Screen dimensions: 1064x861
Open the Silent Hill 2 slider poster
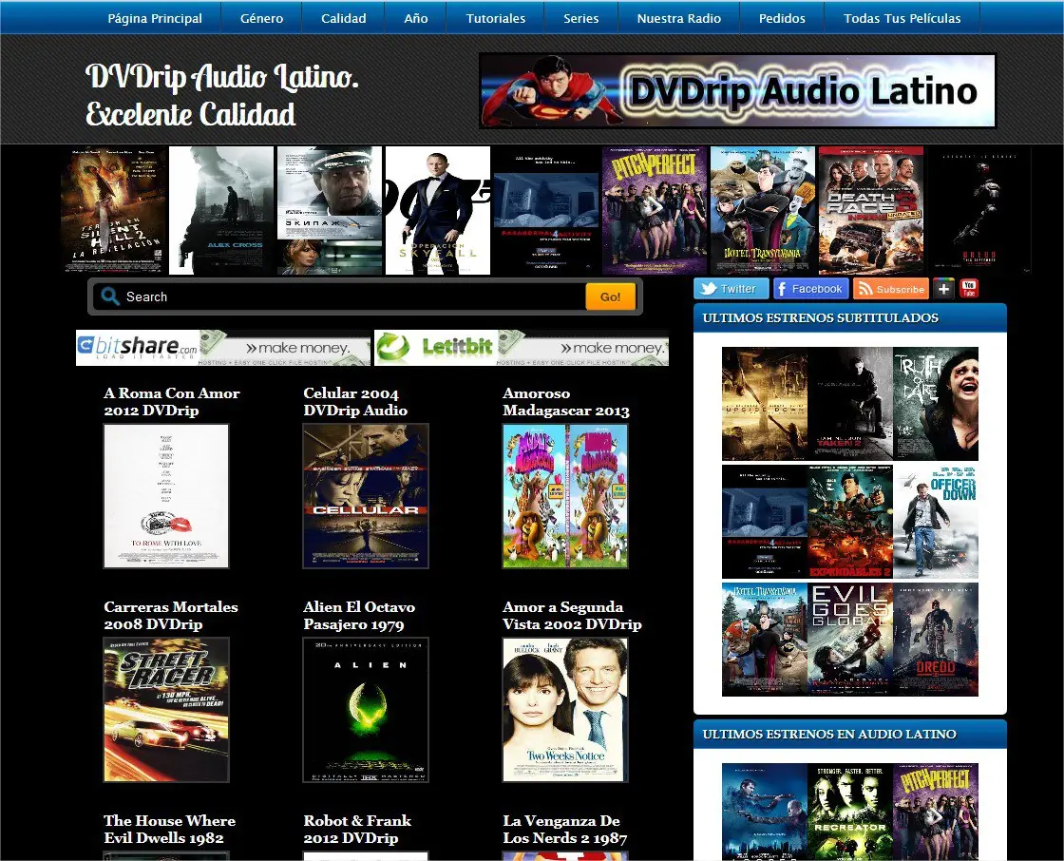coord(113,210)
